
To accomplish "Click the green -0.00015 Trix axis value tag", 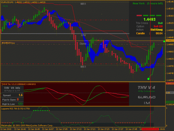I will 170,102.
